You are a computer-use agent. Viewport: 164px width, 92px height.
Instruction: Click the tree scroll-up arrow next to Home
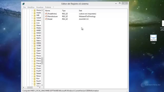(x=42, y=10)
